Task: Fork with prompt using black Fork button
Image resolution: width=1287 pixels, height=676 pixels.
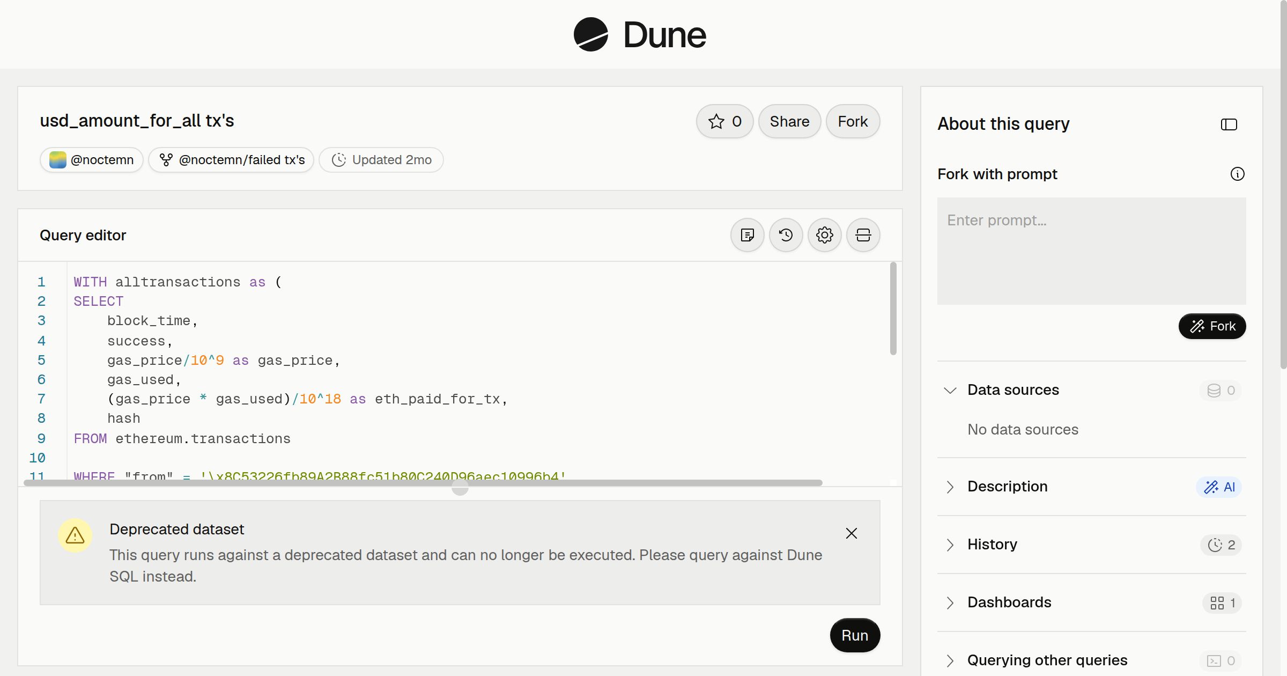Action: click(1212, 326)
